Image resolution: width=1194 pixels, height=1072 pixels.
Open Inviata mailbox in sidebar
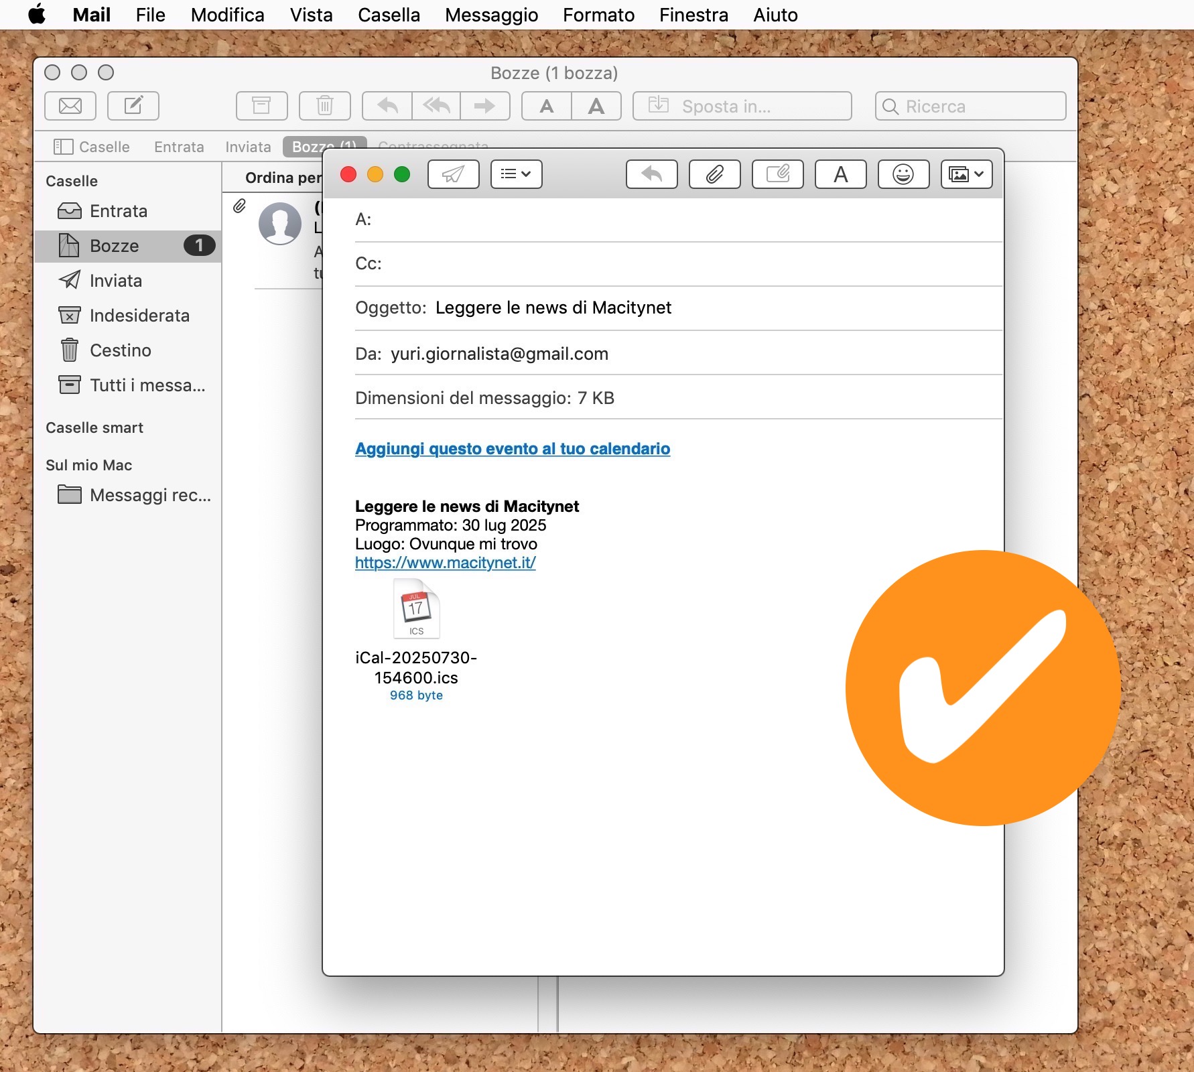tap(127, 281)
